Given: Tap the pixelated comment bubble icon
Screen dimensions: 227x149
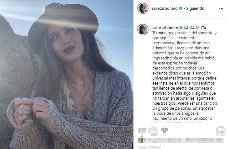Looking at the screenshot, I should (153, 130).
